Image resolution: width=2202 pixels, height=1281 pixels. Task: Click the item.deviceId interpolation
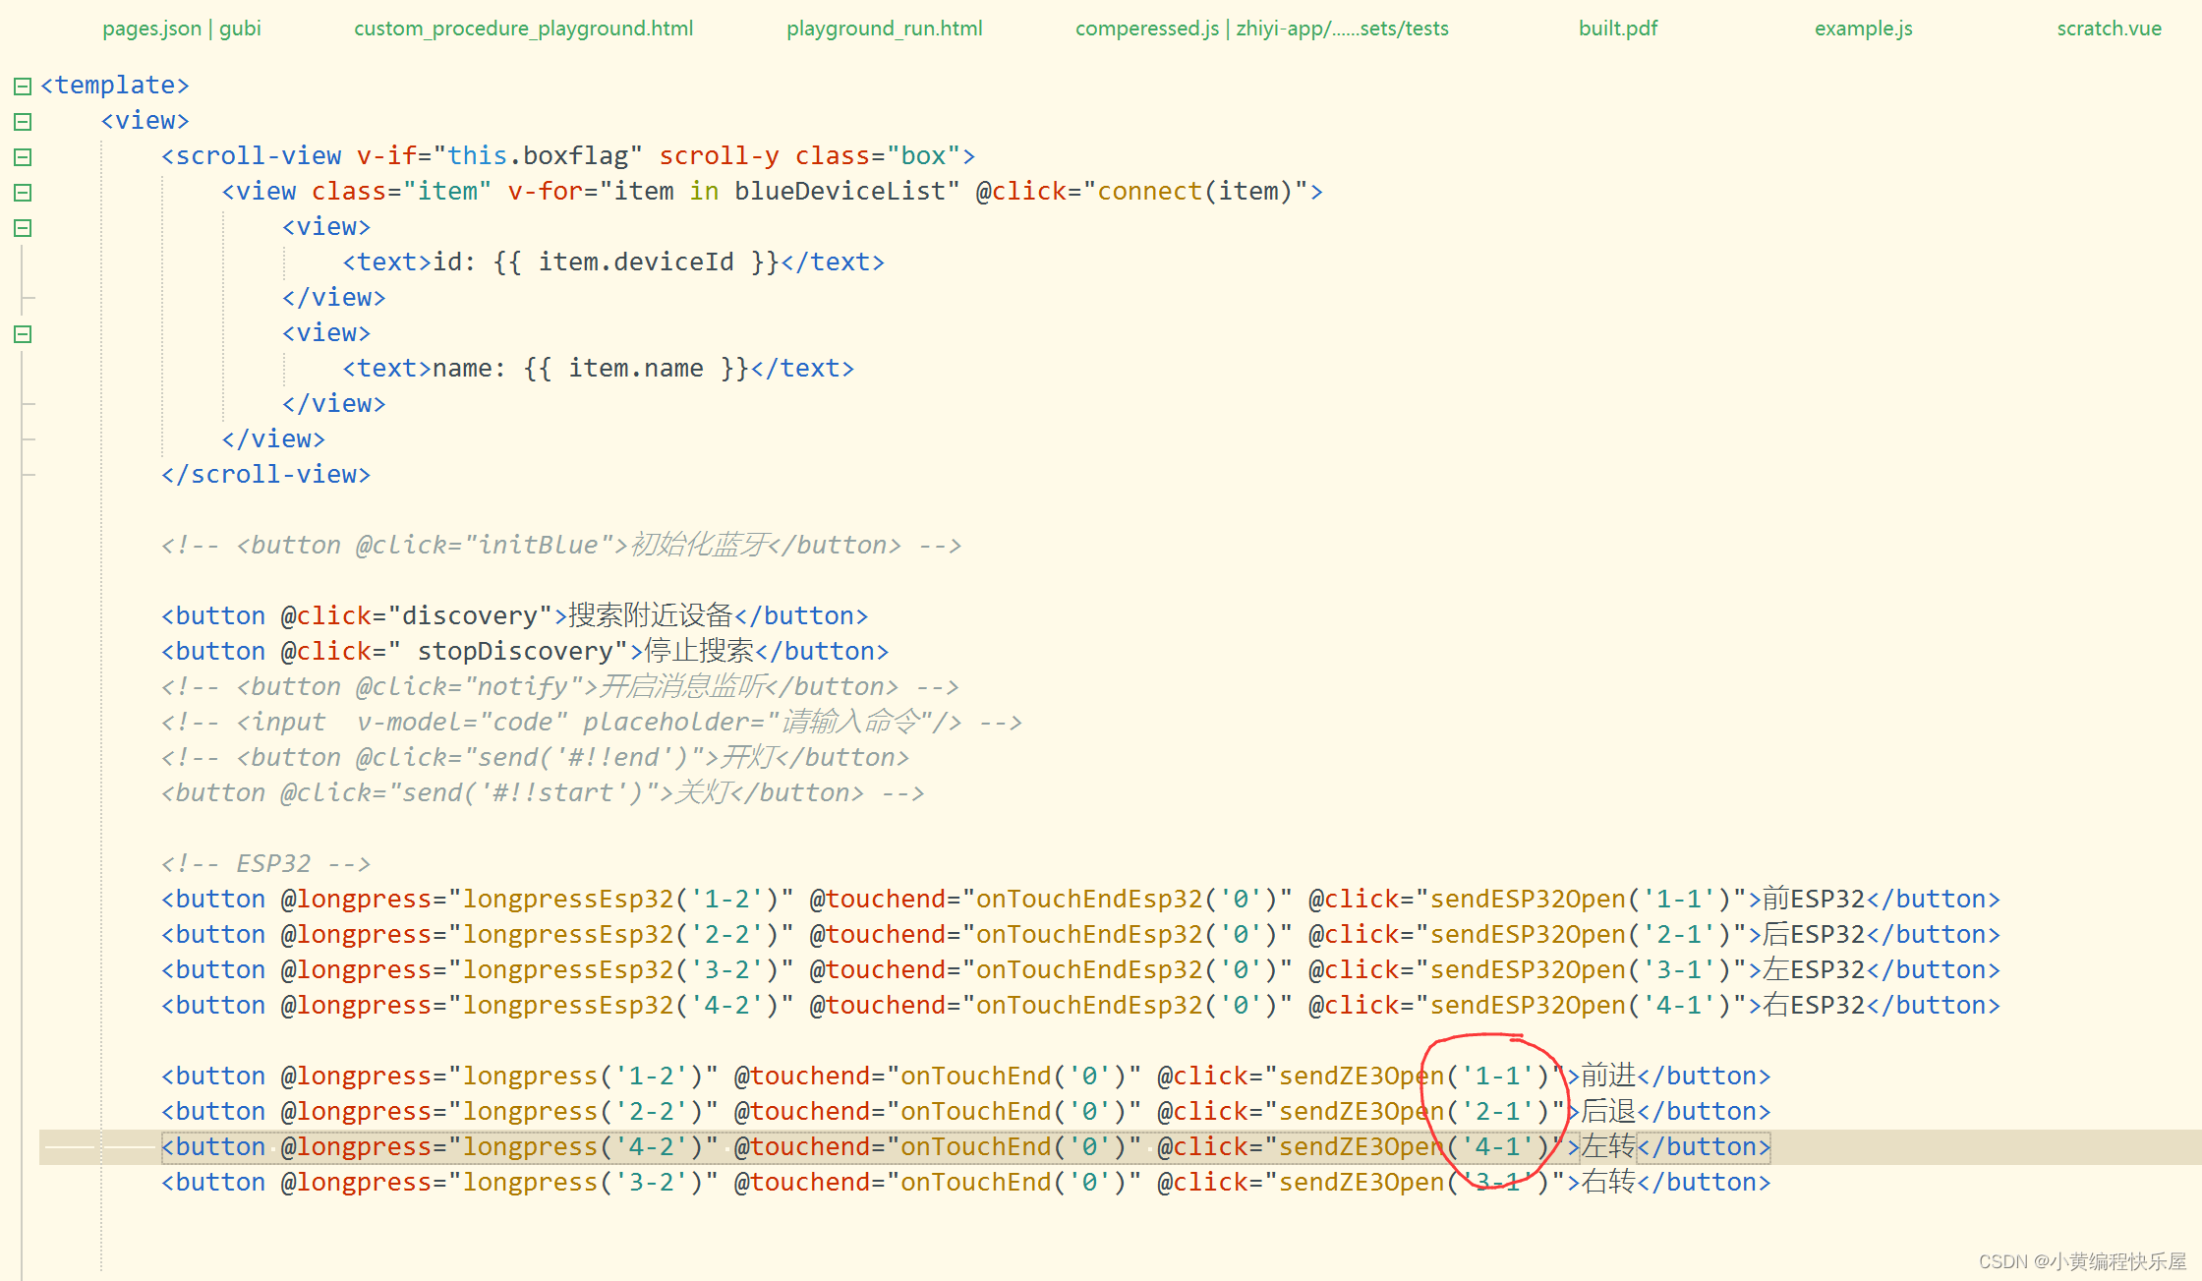tap(636, 262)
